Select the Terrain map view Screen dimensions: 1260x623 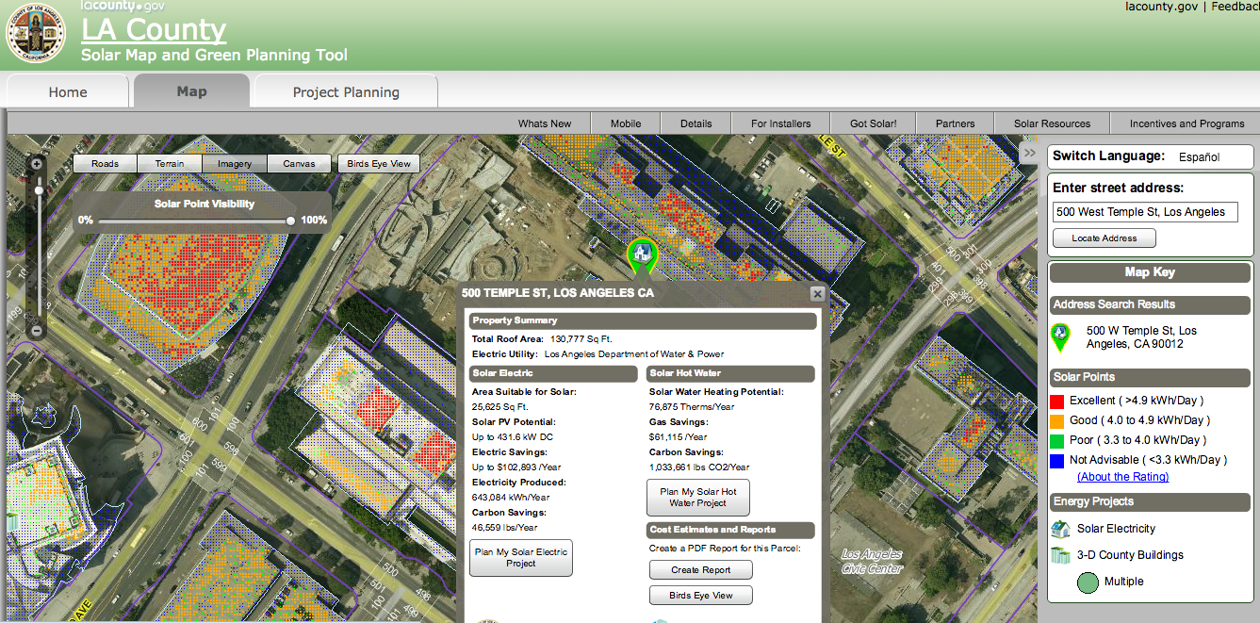[170, 164]
